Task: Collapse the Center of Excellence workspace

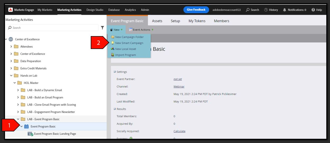Action: [6, 39]
